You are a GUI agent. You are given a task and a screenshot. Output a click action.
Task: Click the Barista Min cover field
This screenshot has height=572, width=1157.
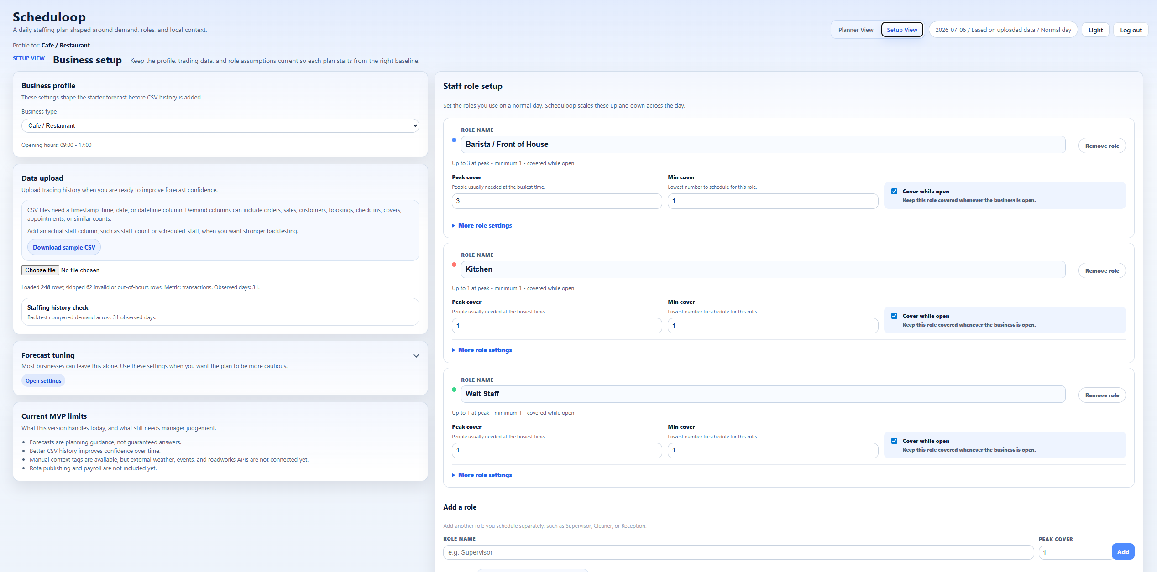coord(773,201)
